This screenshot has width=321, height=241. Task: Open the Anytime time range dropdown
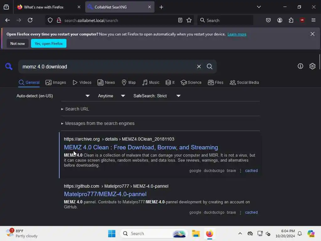coord(112,96)
